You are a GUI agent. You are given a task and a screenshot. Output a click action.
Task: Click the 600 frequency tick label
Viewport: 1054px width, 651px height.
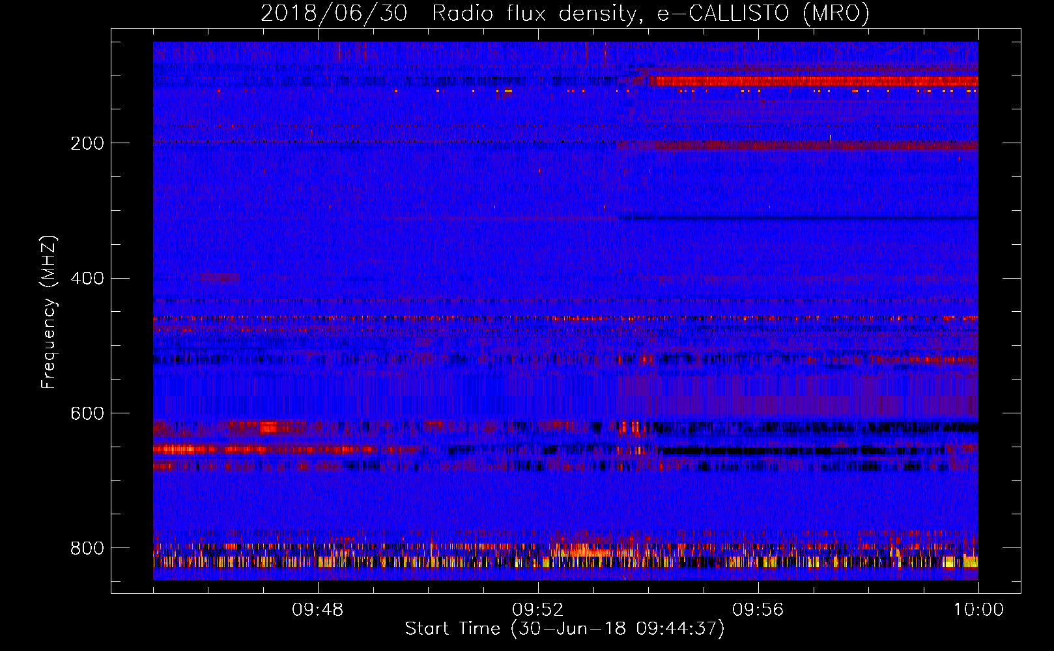point(87,414)
